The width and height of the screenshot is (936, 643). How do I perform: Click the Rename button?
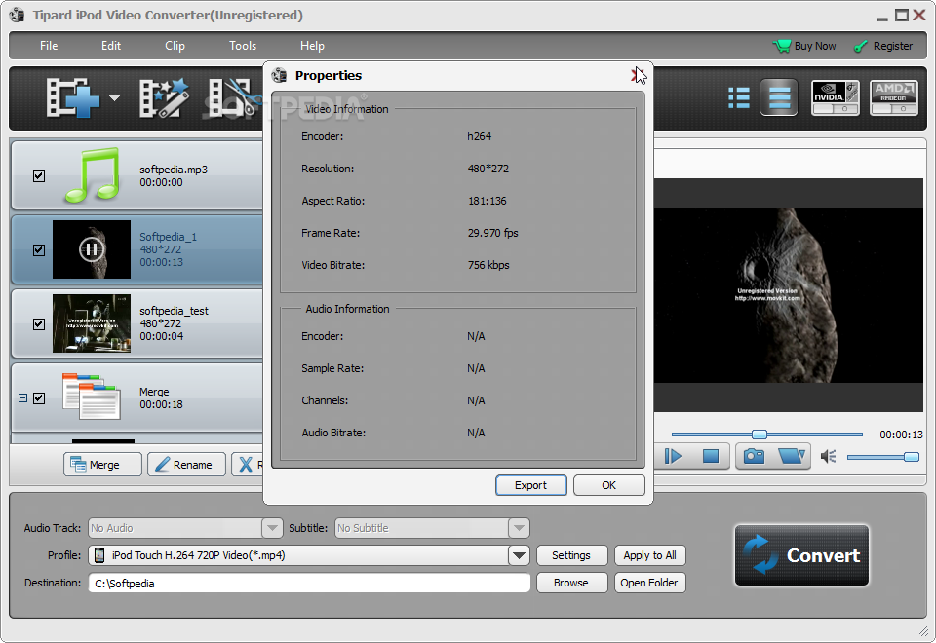187,464
